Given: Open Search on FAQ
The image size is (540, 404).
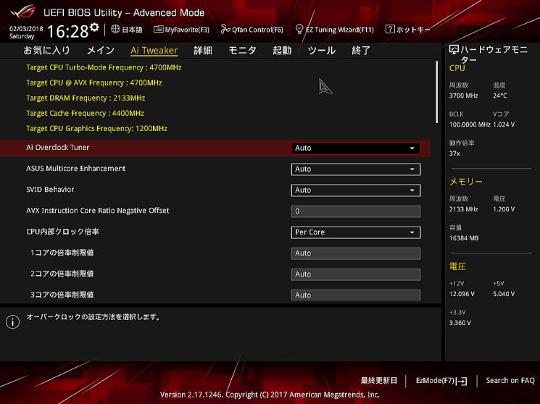Looking at the screenshot, I should pyautogui.click(x=510, y=381).
